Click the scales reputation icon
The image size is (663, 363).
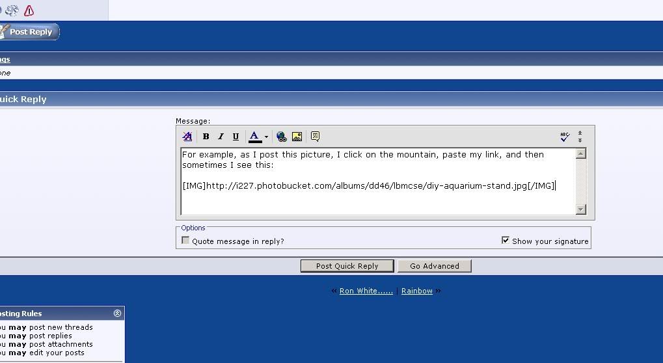(12, 10)
